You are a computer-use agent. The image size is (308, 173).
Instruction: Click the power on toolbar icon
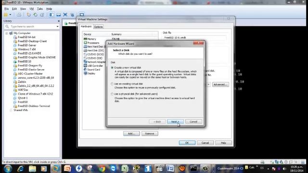(x=6, y=15)
